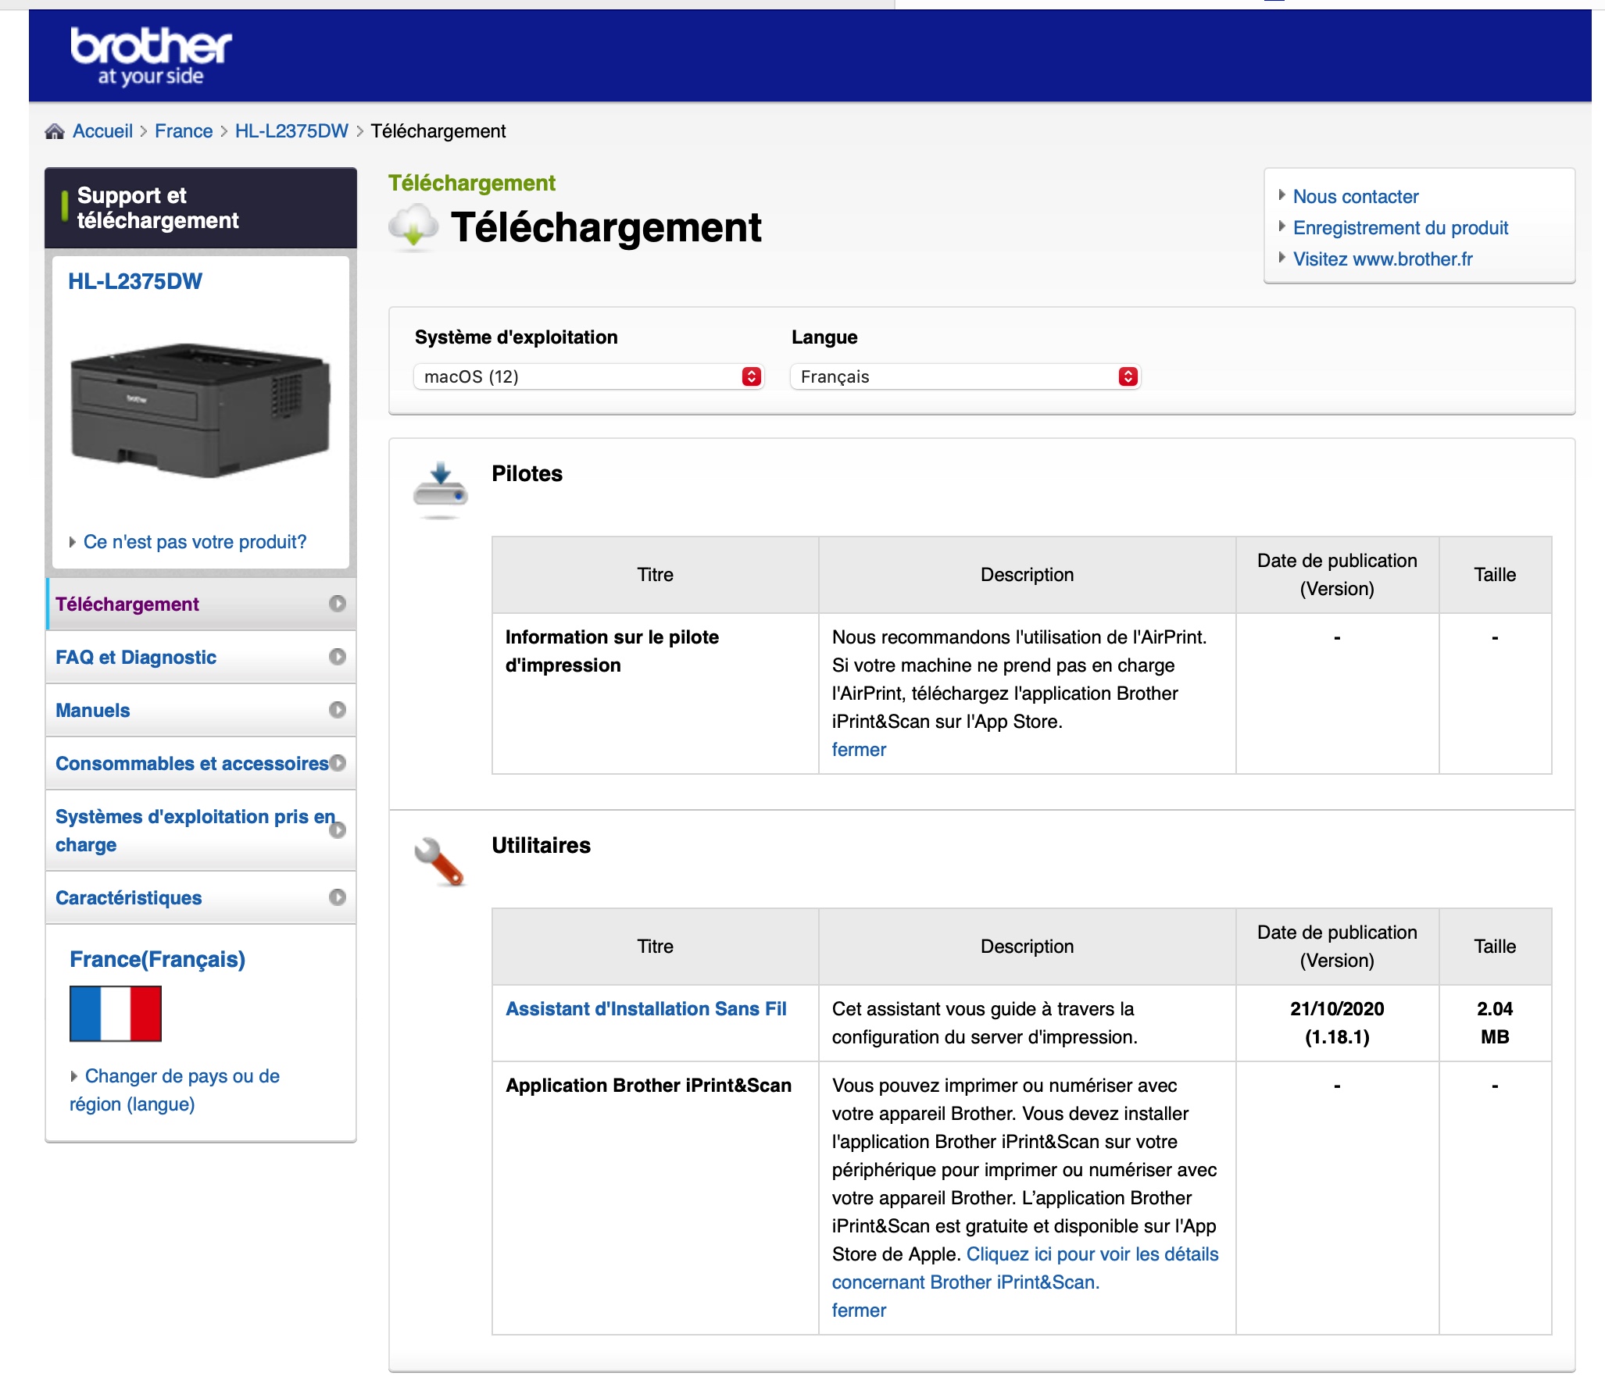
Task: Click Assistant d'Installation Sans Fil link
Action: [x=645, y=1009]
